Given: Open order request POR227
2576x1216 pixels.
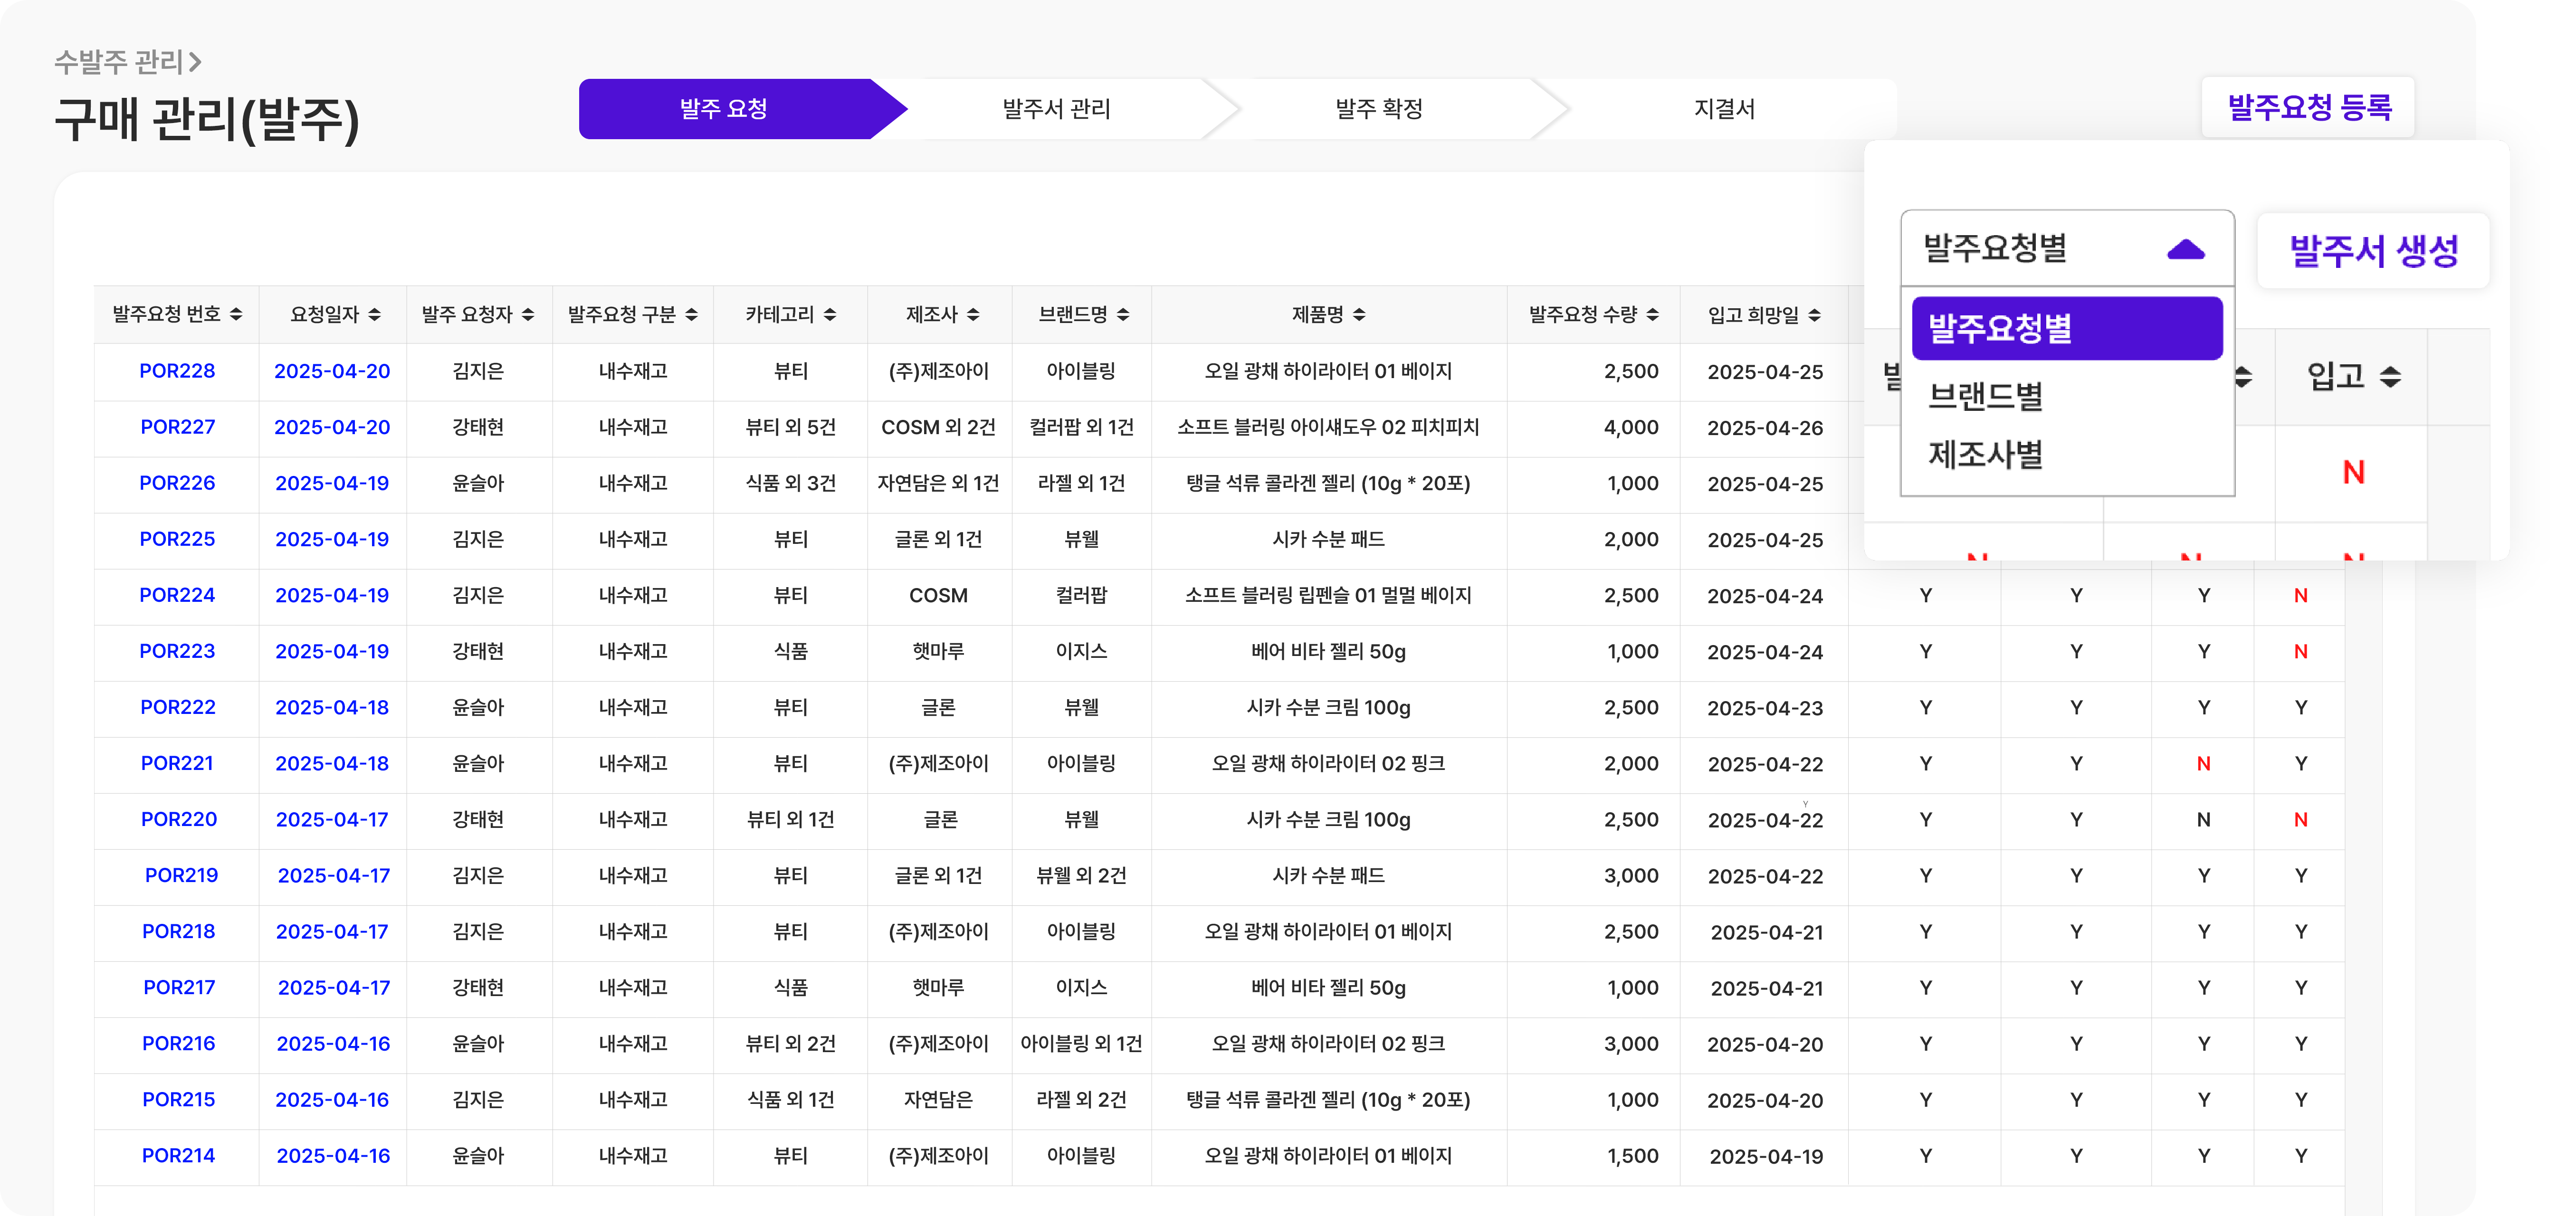Looking at the screenshot, I should tap(177, 427).
